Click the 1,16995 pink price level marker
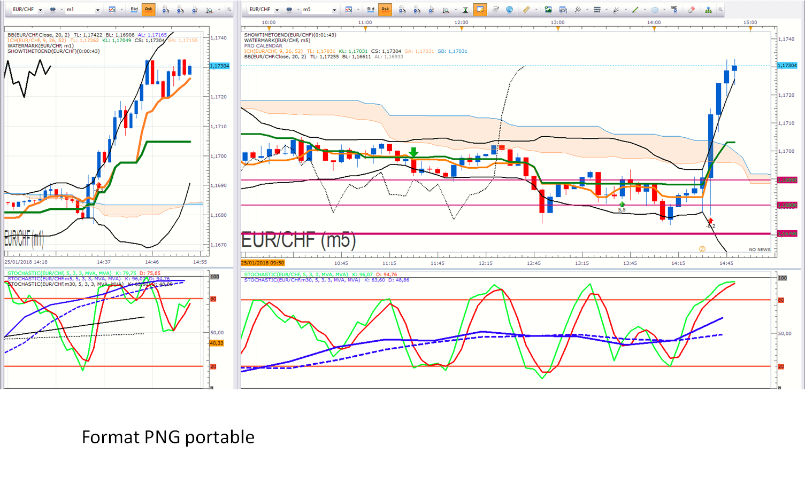 pos(787,180)
